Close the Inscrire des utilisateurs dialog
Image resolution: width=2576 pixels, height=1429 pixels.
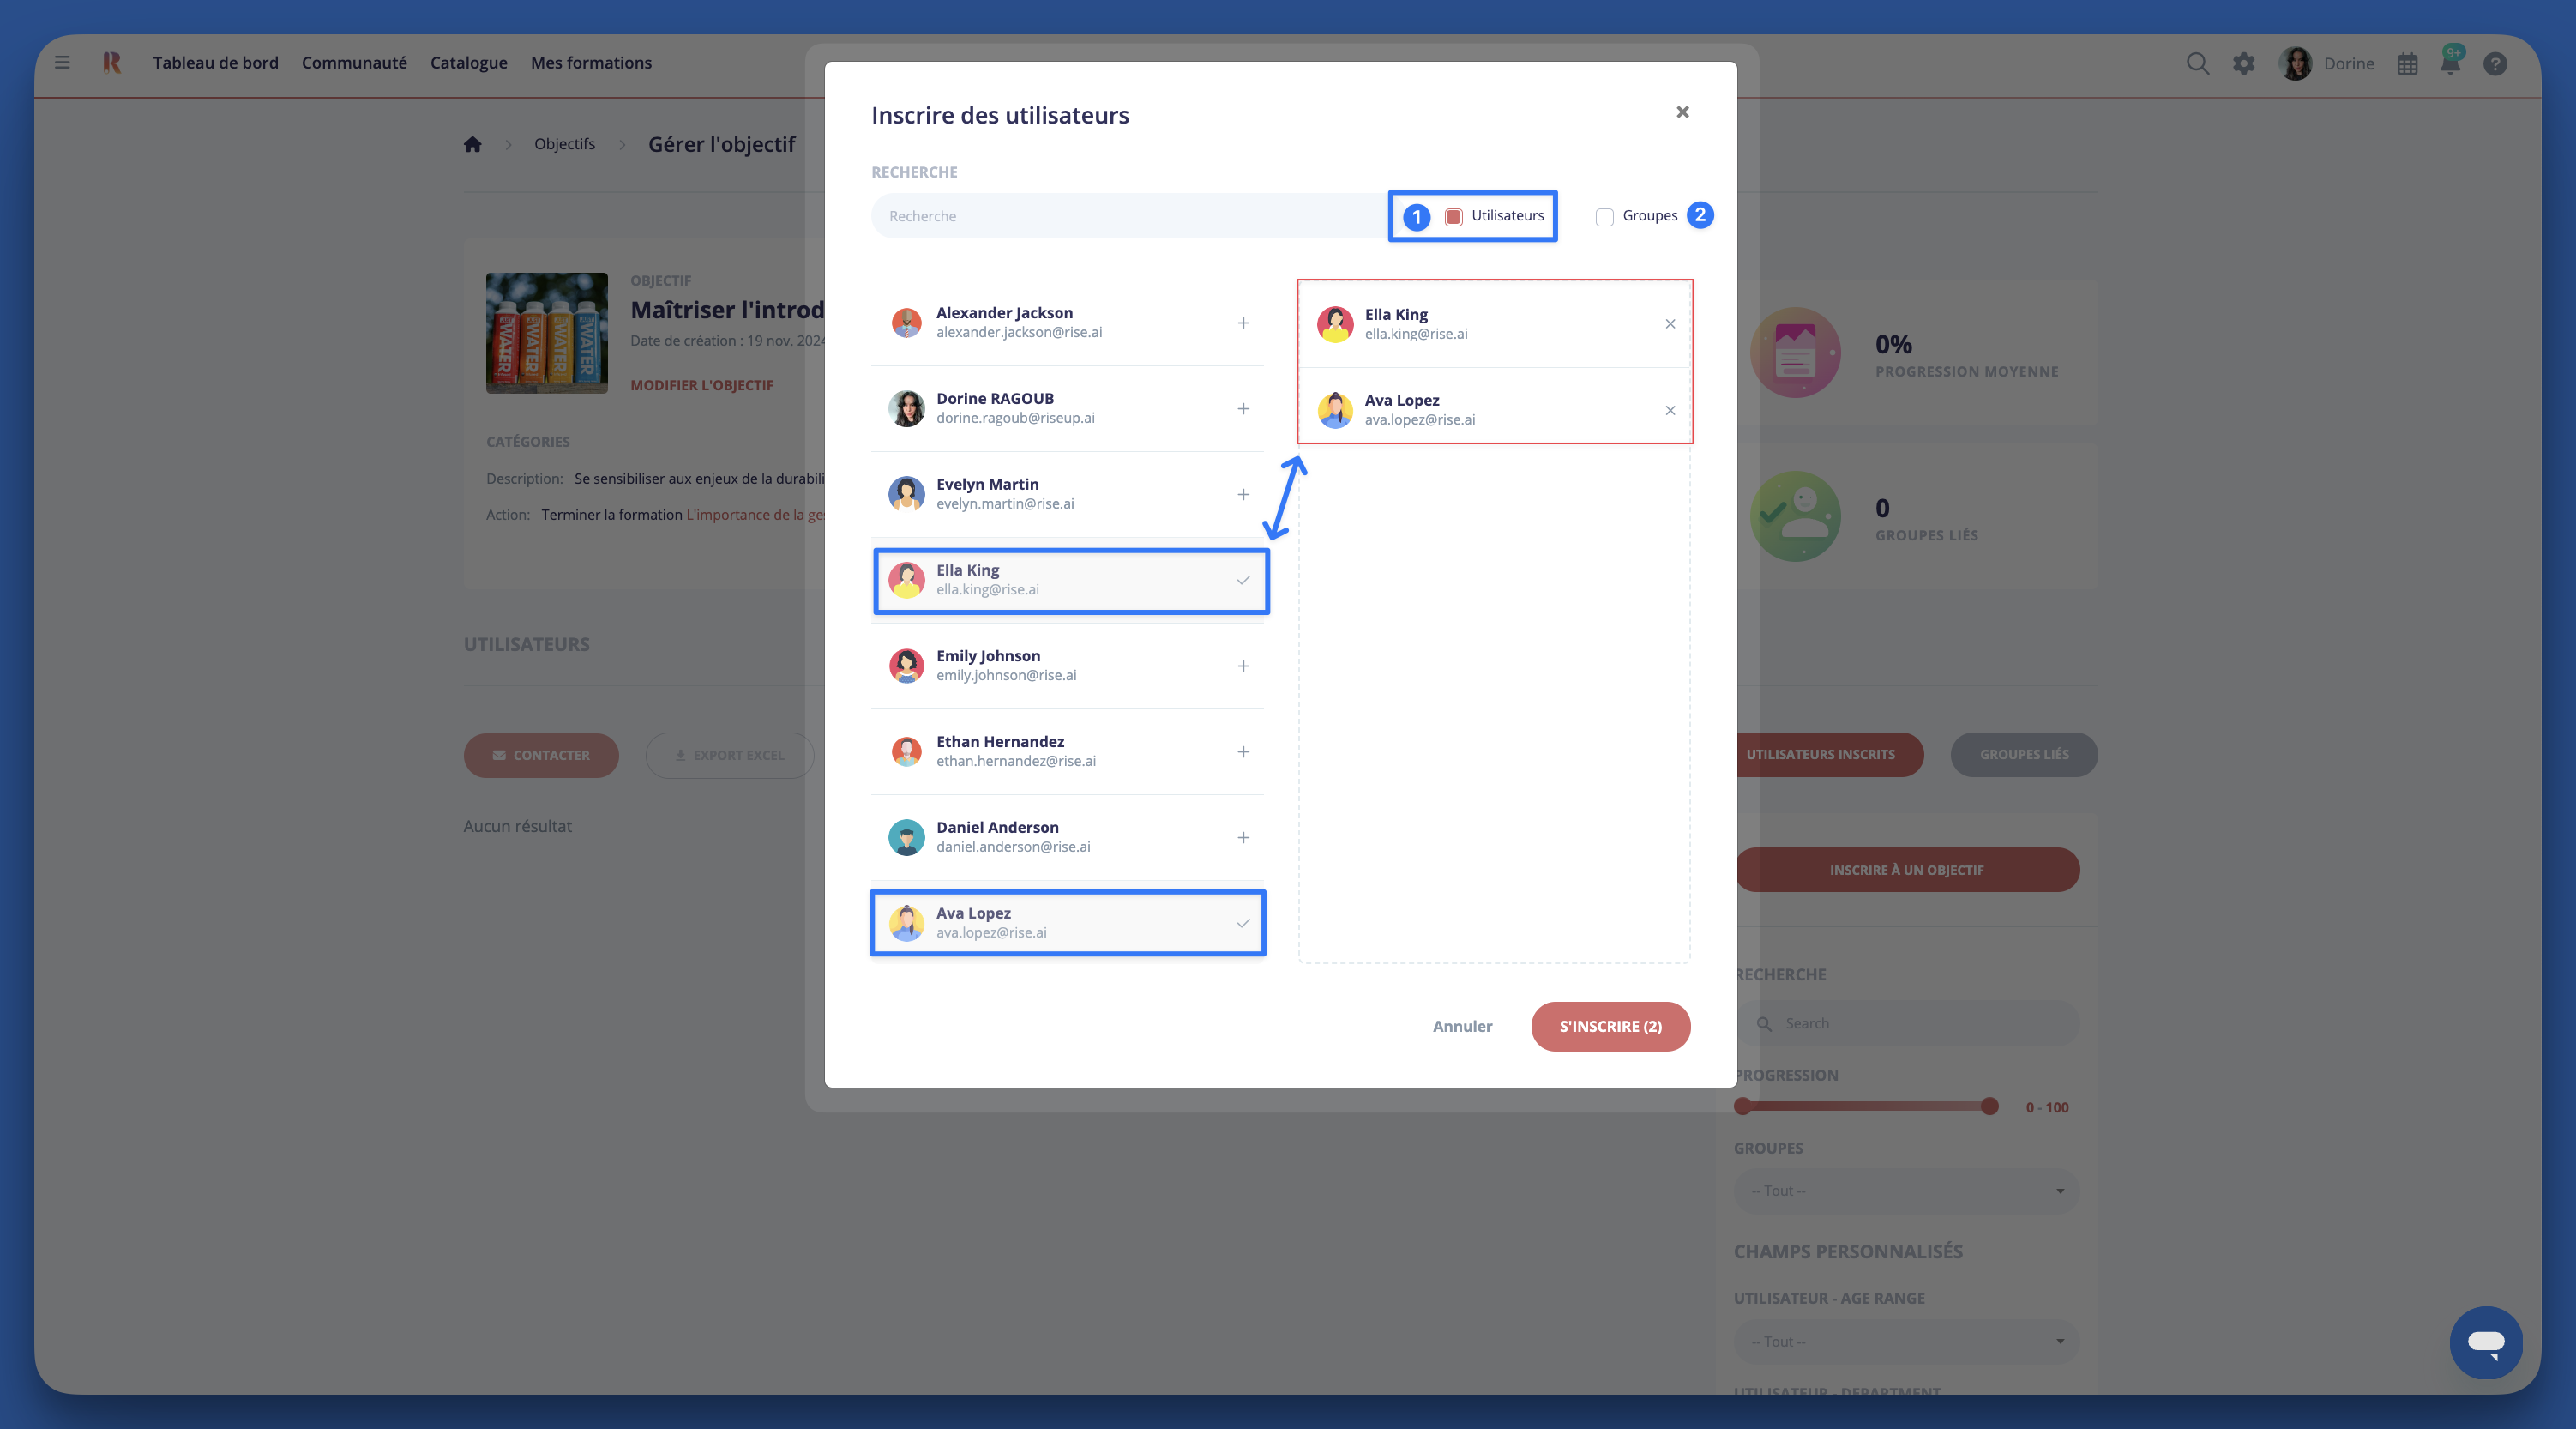pos(1683,112)
